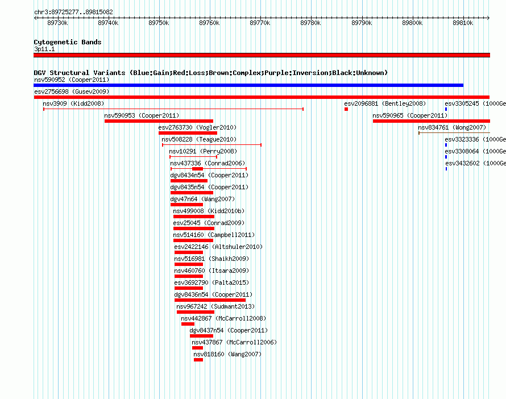Open esv2756698 (Gusev2009) label
The height and width of the screenshot is (399, 506).
coord(72,92)
